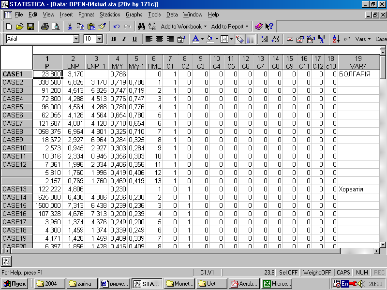Click cell with БОЛГАРІЯ text

358,74
